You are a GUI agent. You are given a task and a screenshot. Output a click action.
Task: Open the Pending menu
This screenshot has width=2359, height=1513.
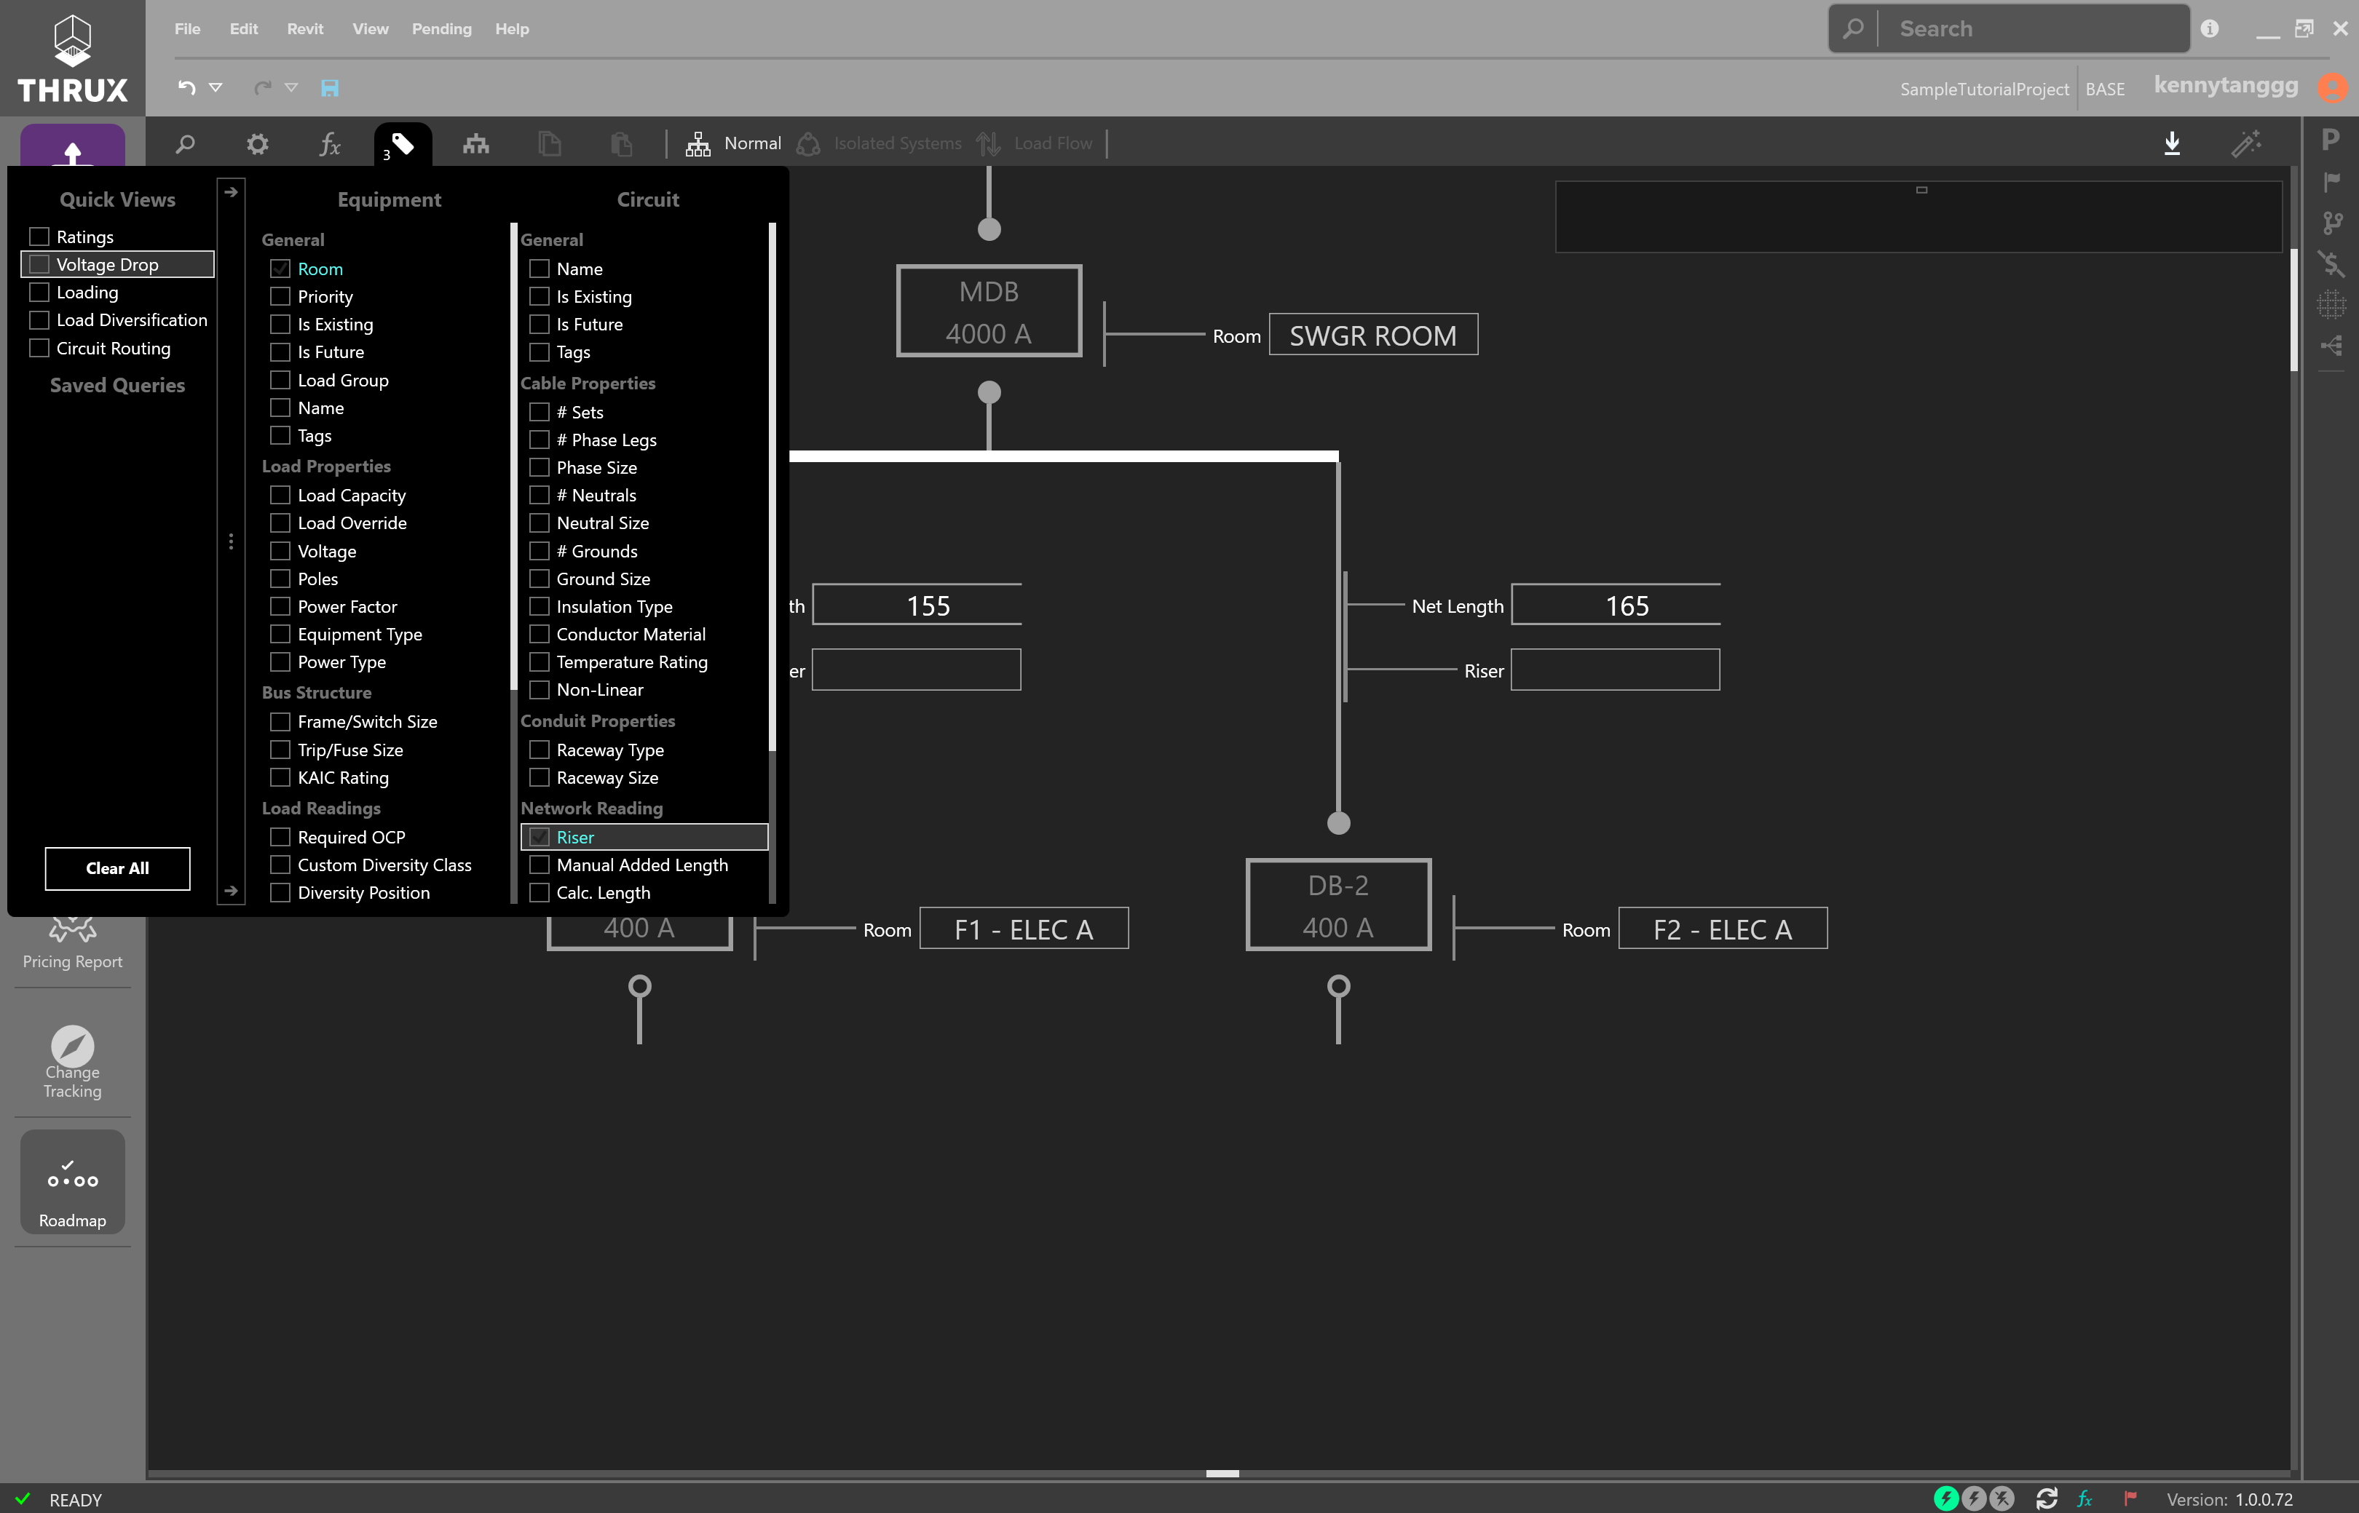click(441, 28)
